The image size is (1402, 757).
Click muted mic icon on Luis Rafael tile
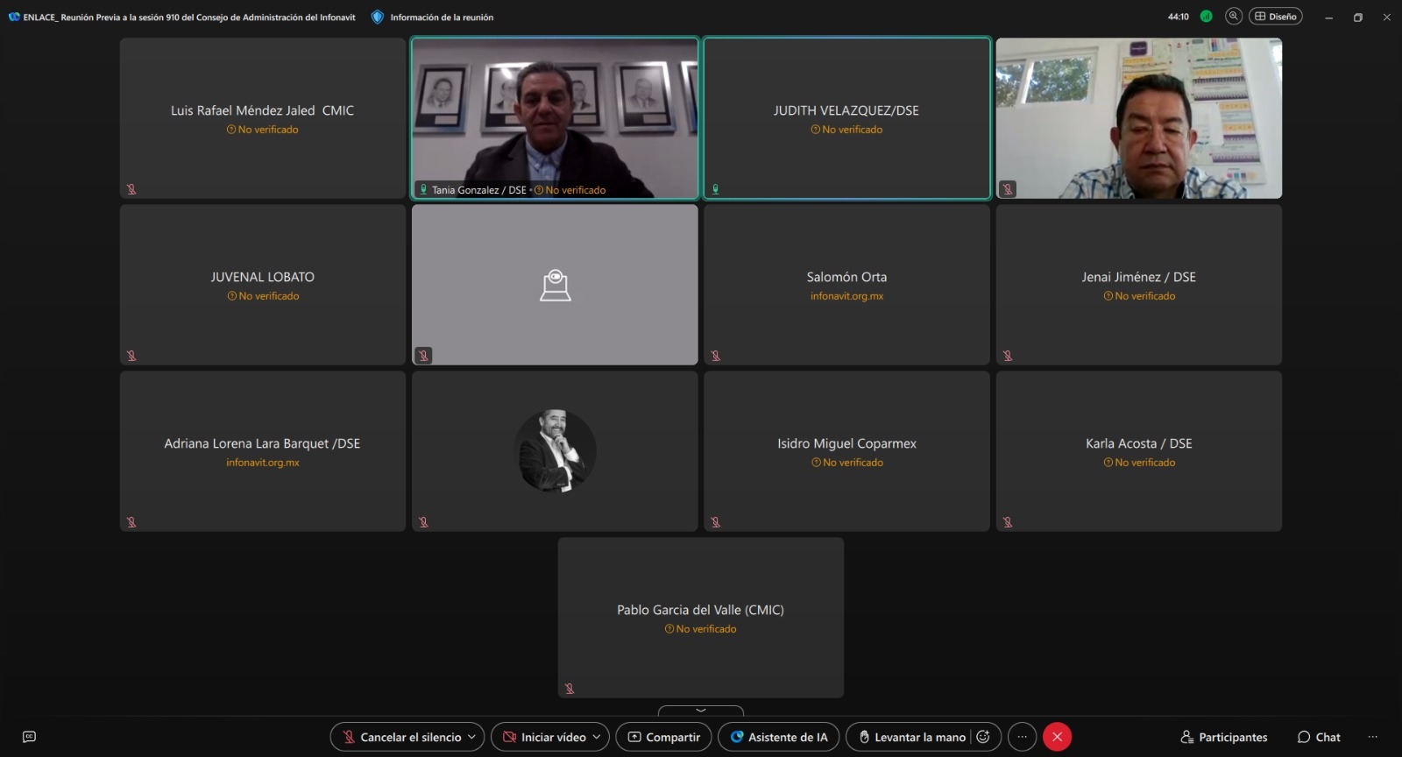click(x=131, y=189)
